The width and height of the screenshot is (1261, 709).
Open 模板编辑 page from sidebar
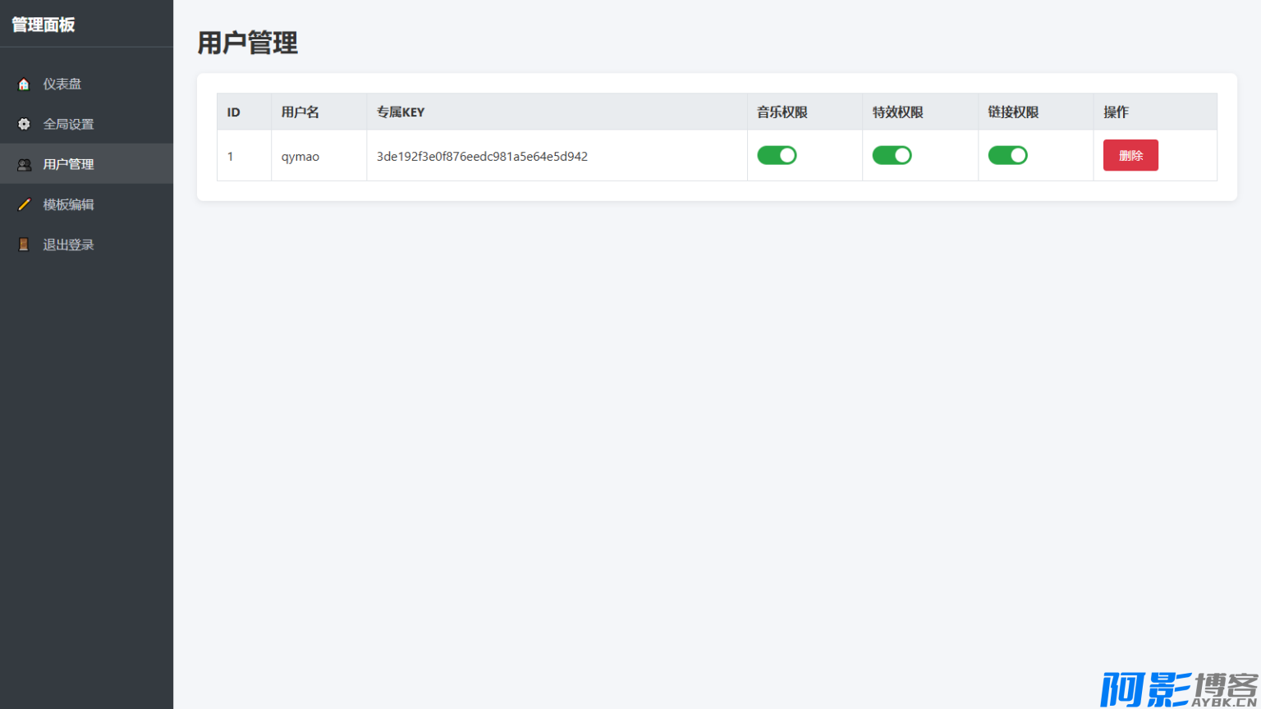pyautogui.click(x=68, y=204)
